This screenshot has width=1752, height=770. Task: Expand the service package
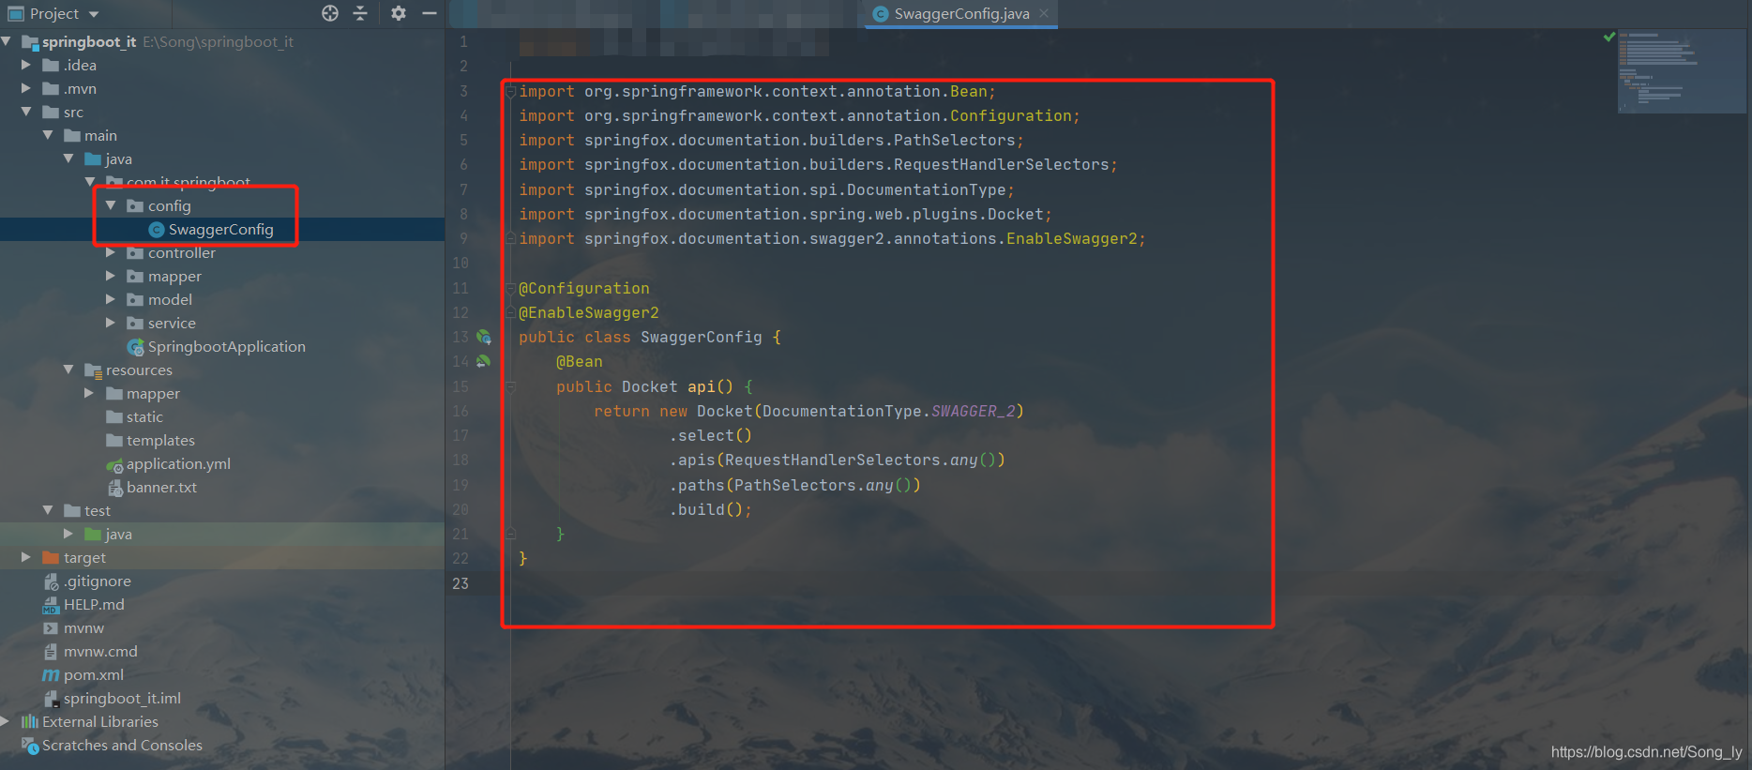coord(111,323)
